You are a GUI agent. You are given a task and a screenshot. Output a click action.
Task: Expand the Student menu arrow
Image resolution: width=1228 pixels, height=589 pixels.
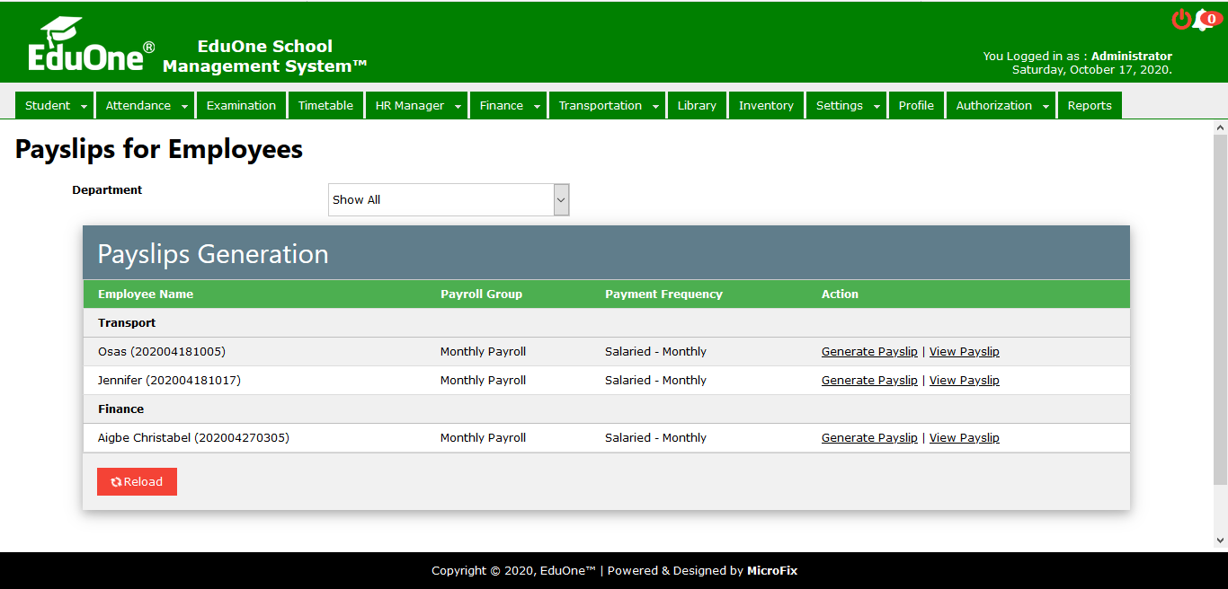click(x=85, y=106)
